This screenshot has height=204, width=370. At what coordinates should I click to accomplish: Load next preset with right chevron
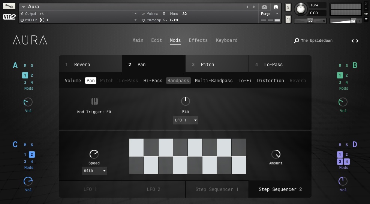tap(357, 41)
